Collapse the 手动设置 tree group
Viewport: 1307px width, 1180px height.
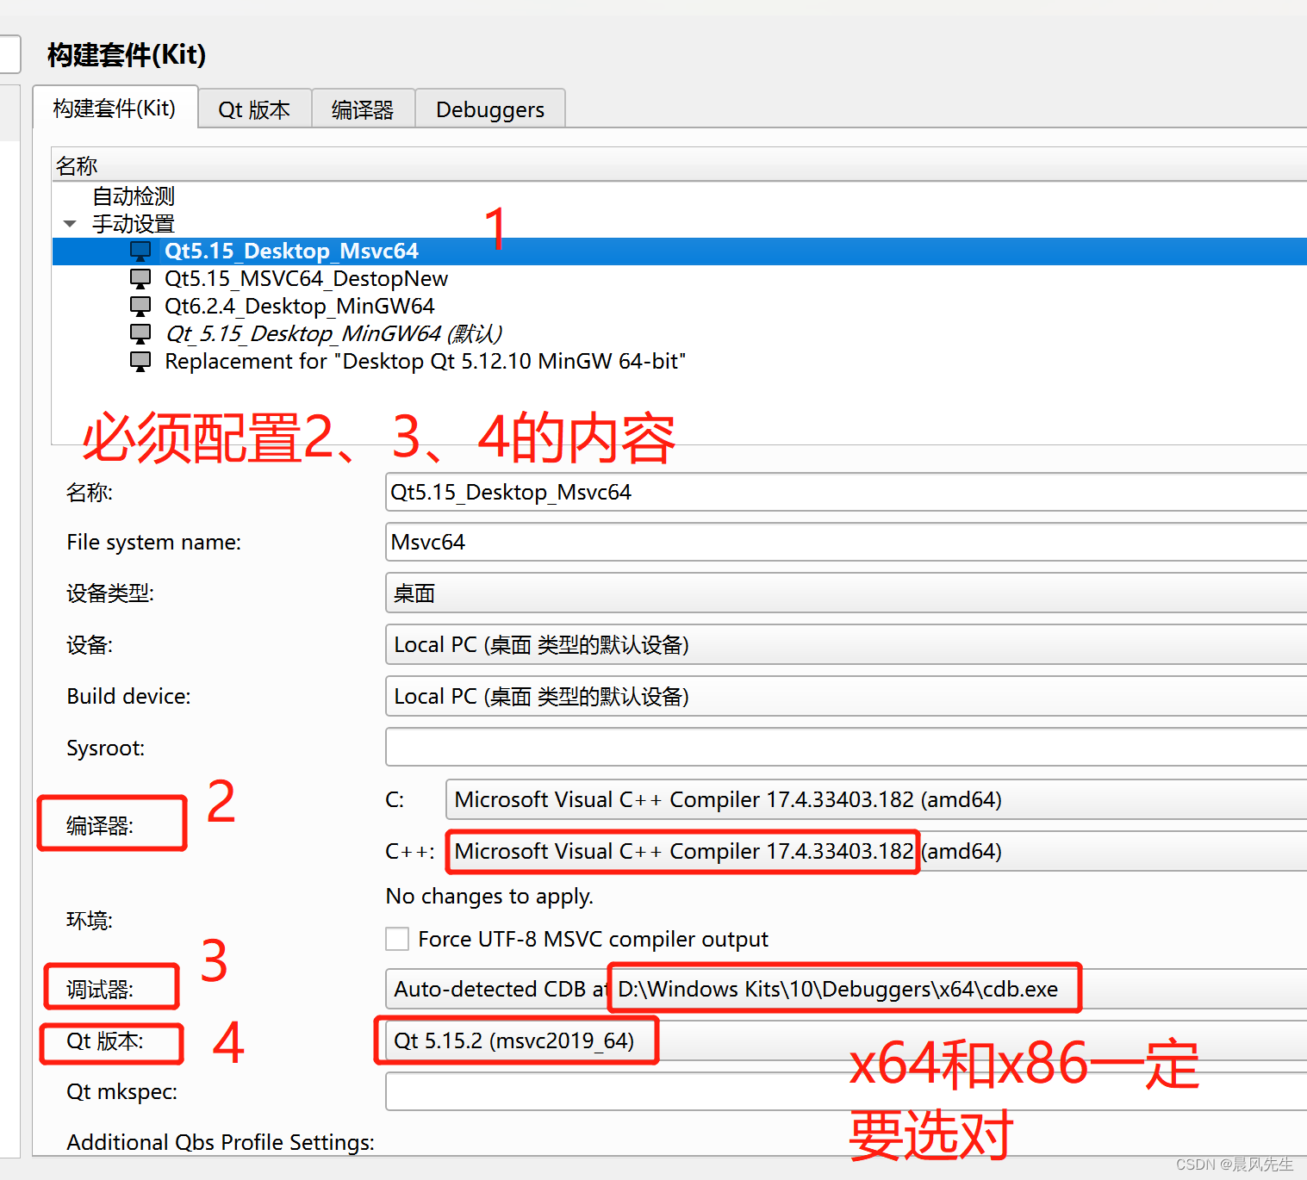coord(70,224)
